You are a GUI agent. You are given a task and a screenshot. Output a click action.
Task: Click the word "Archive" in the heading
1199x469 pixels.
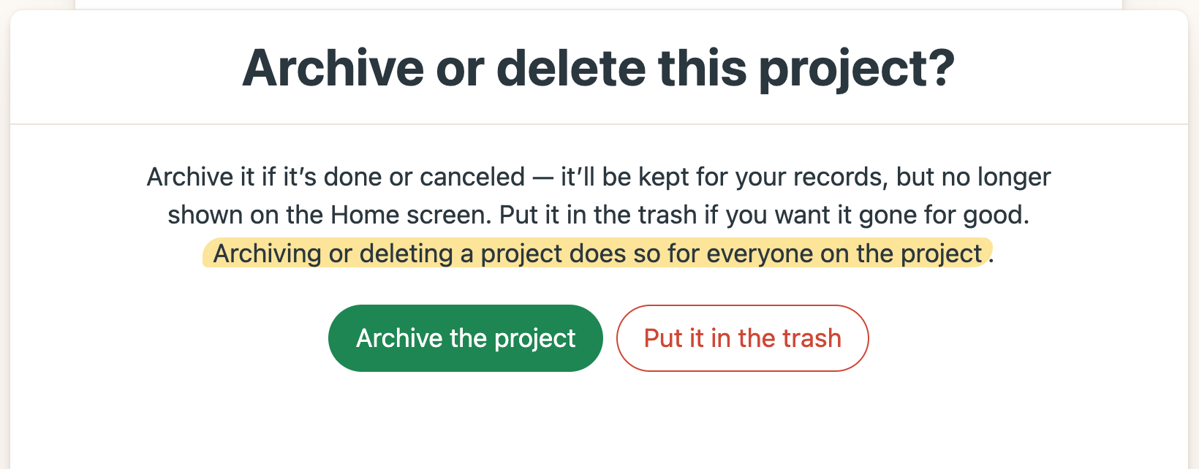coord(333,68)
